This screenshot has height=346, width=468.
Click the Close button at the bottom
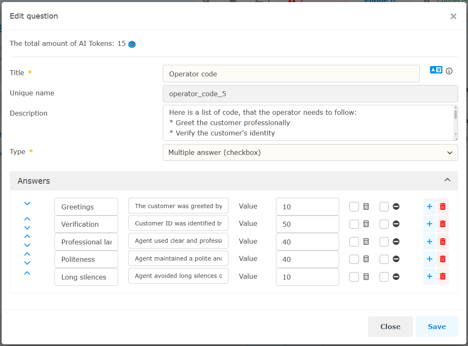tap(390, 327)
